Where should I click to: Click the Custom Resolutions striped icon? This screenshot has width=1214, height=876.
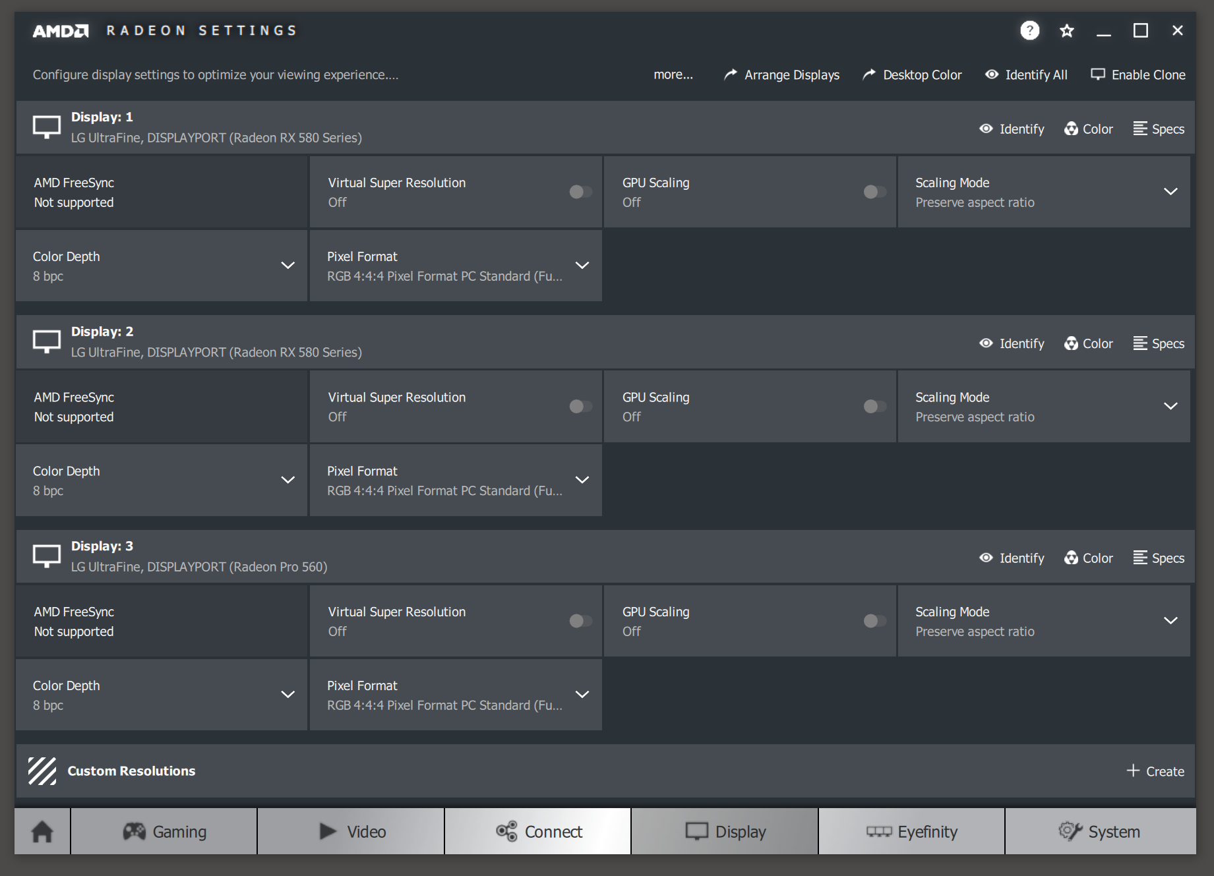[x=42, y=771]
